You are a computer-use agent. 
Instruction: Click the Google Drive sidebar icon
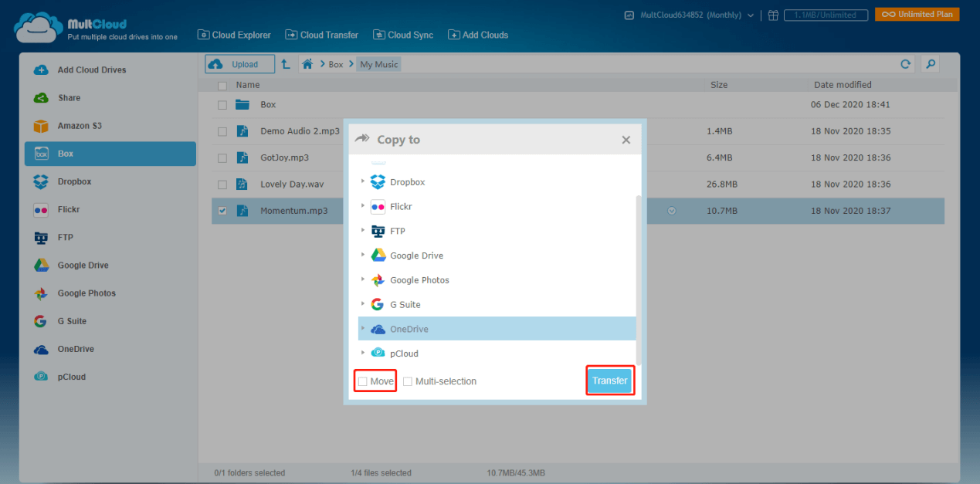(41, 266)
